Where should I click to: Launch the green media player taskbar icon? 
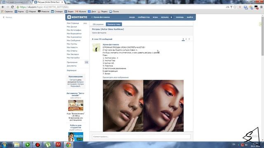point(28,145)
